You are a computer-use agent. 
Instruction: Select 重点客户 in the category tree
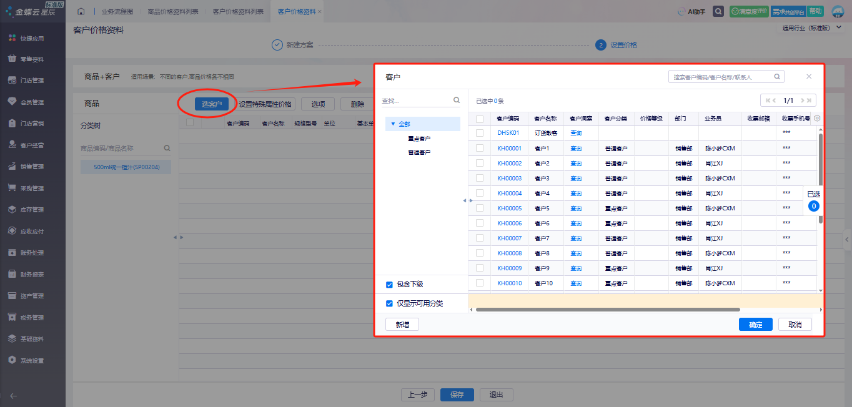[419, 139]
